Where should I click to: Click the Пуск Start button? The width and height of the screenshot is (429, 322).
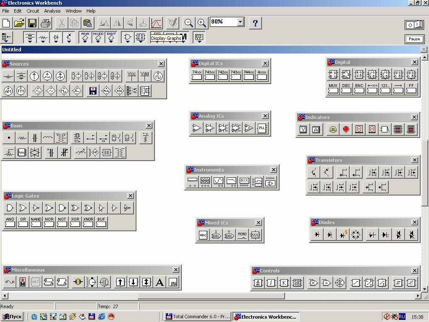tap(12, 317)
